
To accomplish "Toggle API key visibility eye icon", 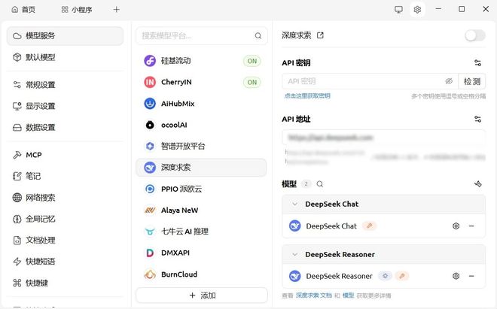I will point(449,81).
